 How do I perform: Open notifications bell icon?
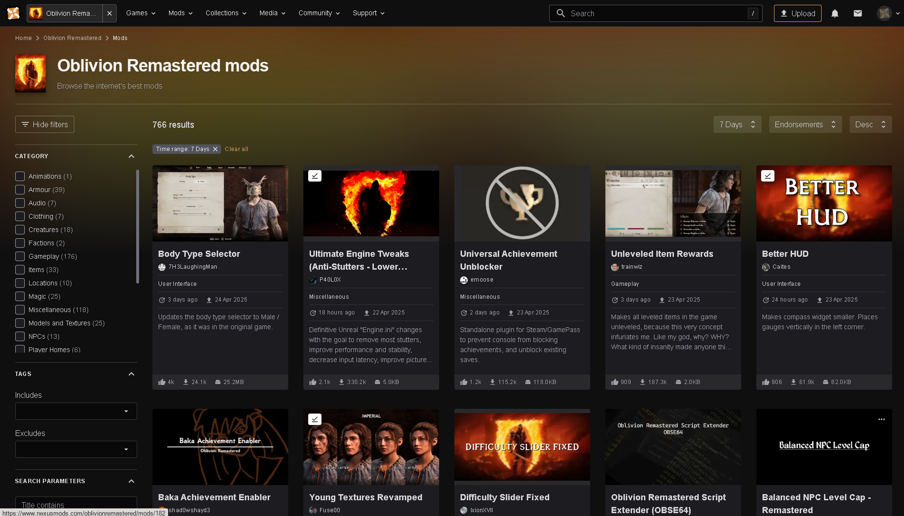[x=834, y=13]
